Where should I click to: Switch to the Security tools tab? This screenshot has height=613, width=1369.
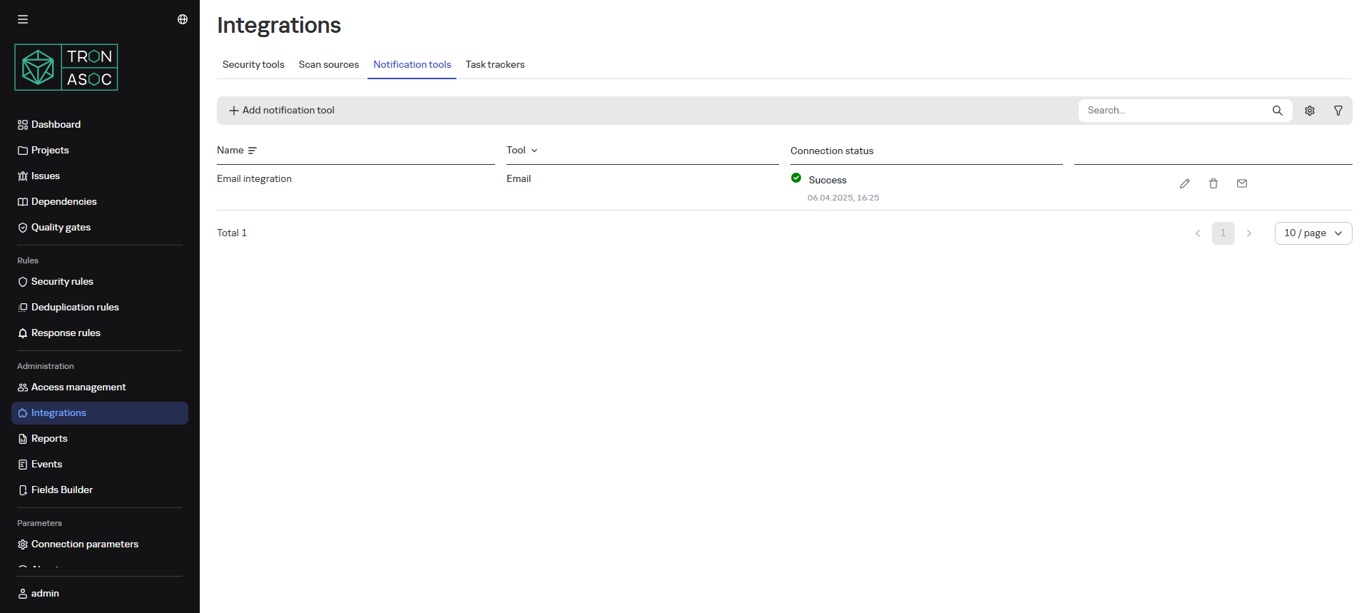click(x=253, y=64)
